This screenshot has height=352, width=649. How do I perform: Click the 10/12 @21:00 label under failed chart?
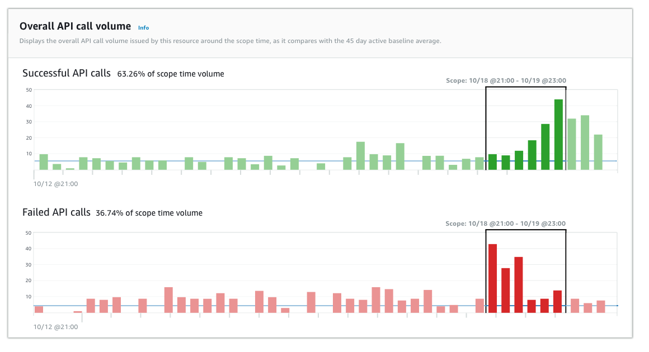(56, 327)
